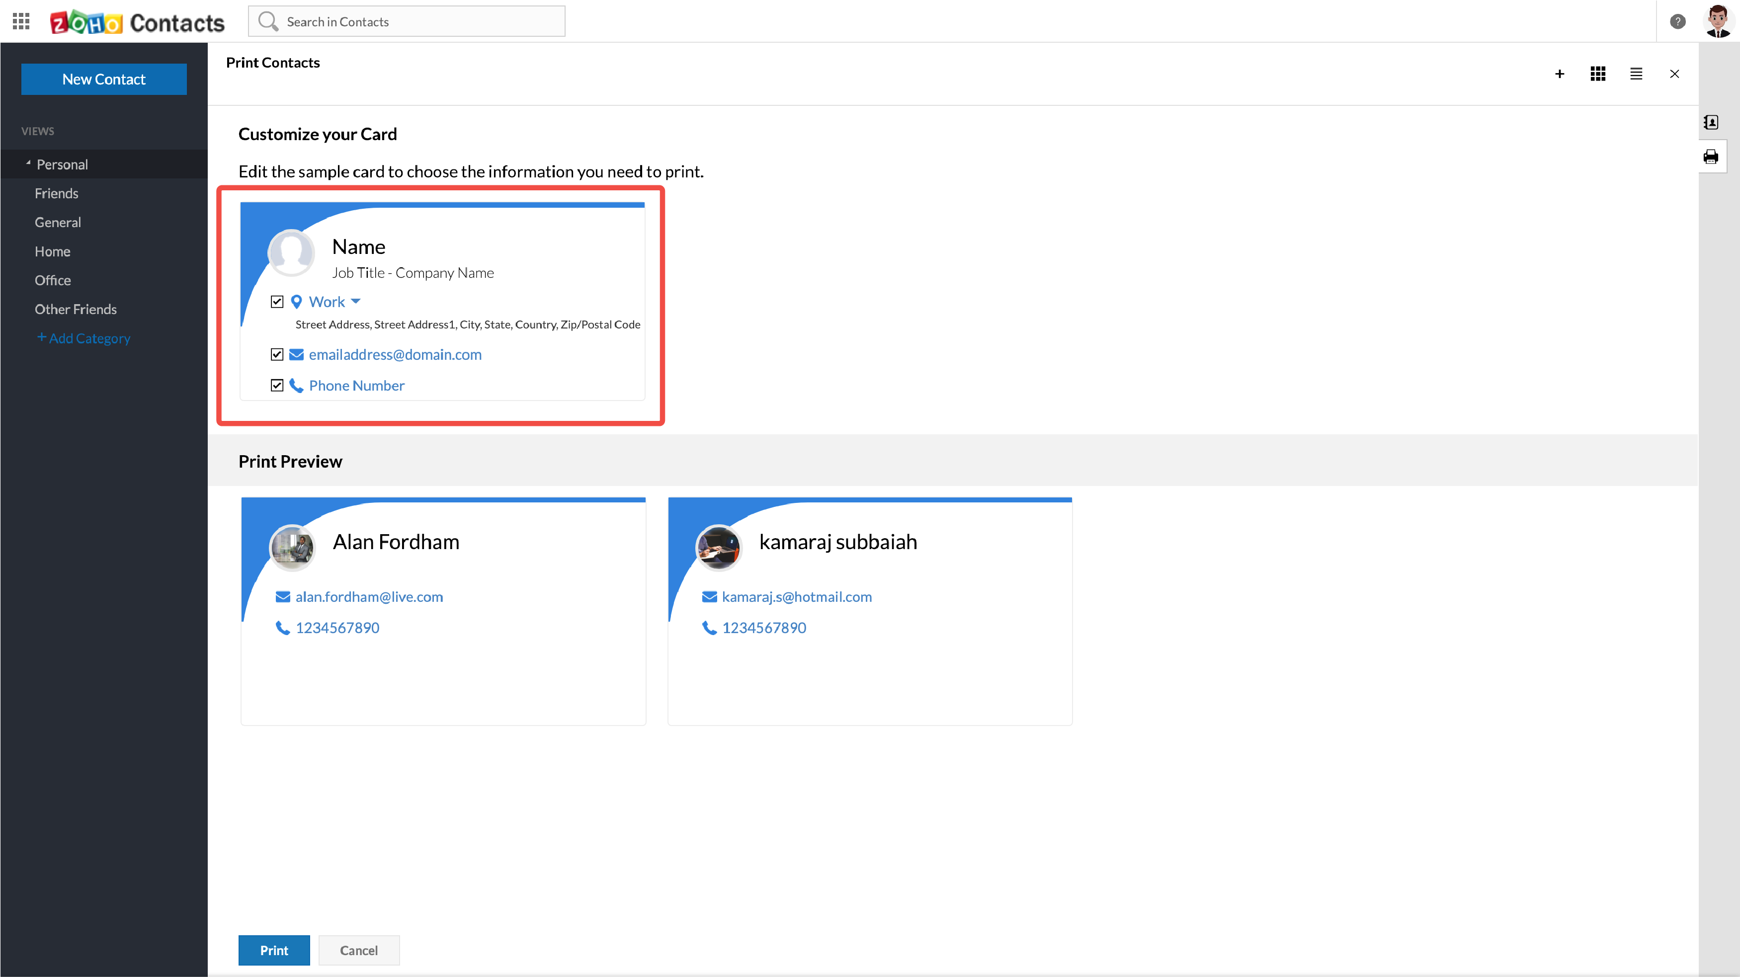The height and width of the screenshot is (977, 1740).
Task: Click the email icon on kamaraj's card
Action: (x=709, y=597)
